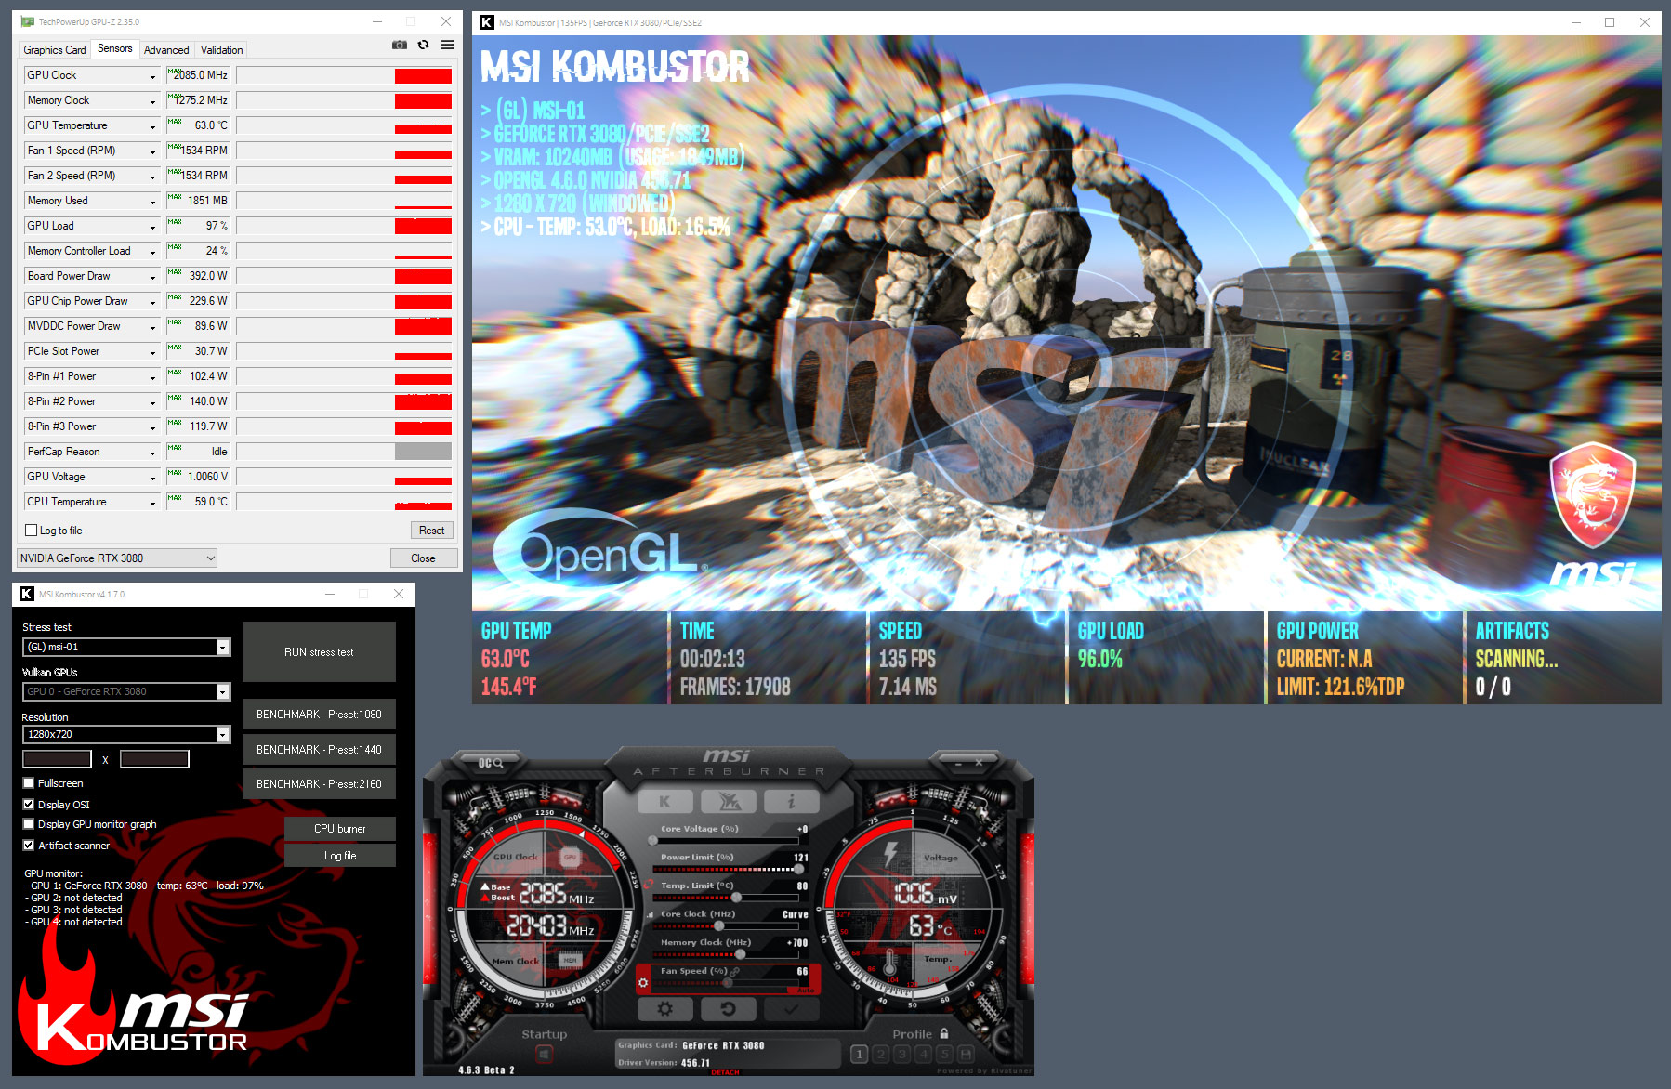
Task: Reset Afterburner settings to default
Action: [728, 1009]
